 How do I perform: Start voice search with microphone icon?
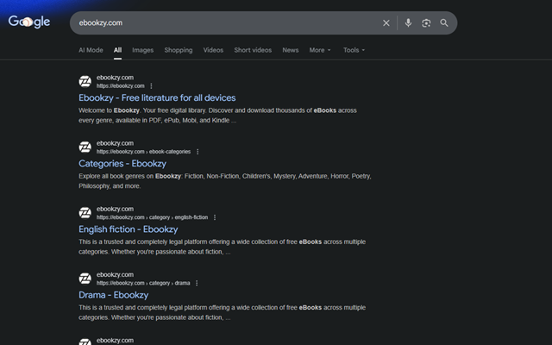408,23
